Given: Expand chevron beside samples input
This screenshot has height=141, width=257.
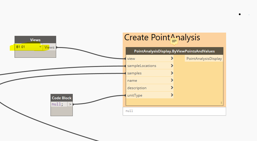Looking at the screenshot, I should click(172, 73).
